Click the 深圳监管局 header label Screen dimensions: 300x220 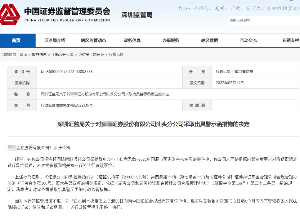(137, 15)
